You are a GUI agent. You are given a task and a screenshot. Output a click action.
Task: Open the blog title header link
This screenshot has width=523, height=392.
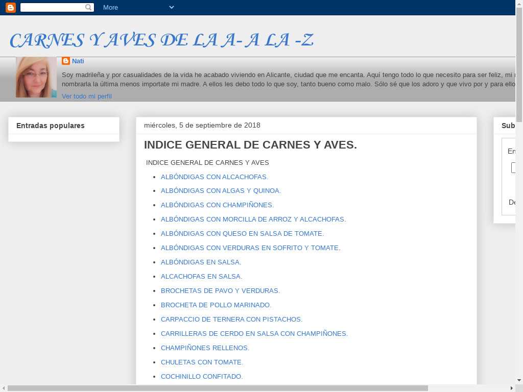point(161,40)
